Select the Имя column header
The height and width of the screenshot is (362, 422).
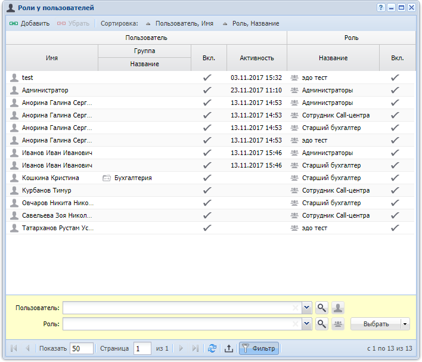52,58
